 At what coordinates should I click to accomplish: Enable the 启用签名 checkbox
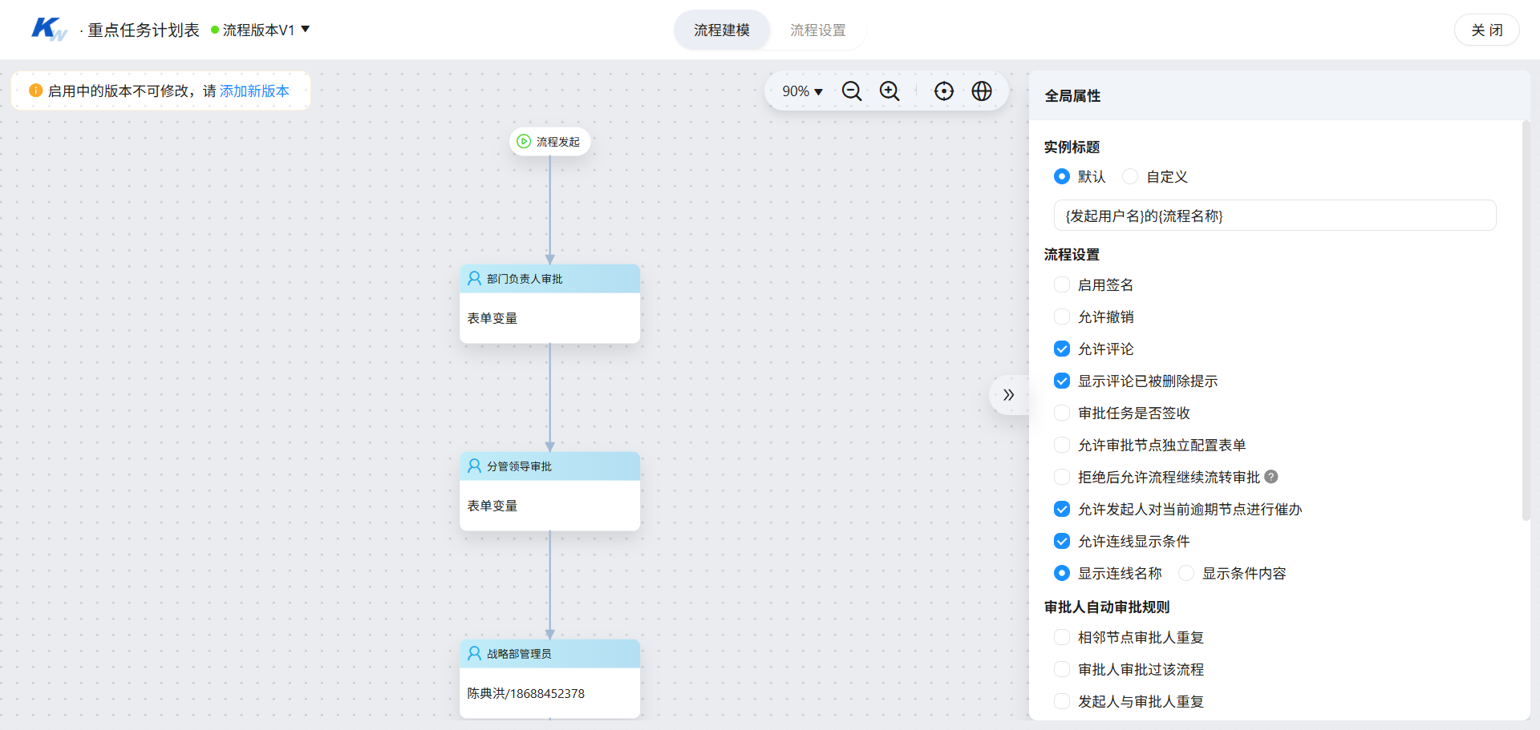pyautogui.click(x=1062, y=284)
